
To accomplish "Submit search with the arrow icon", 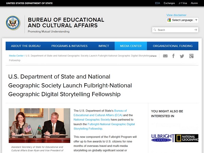I will 195,30.
